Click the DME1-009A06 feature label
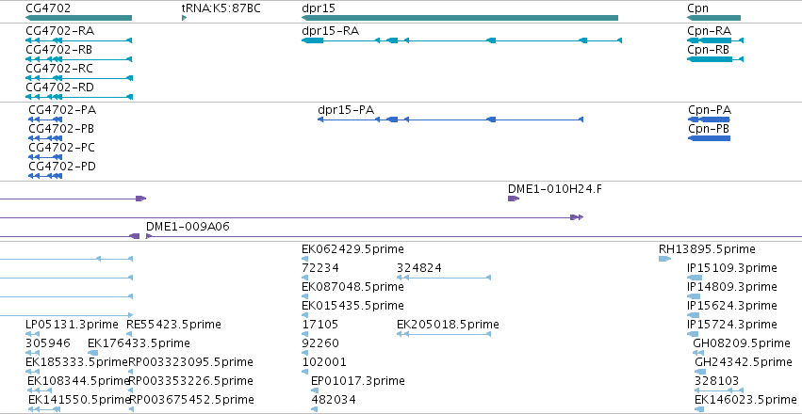This screenshot has width=802, height=414. (x=188, y=227)
